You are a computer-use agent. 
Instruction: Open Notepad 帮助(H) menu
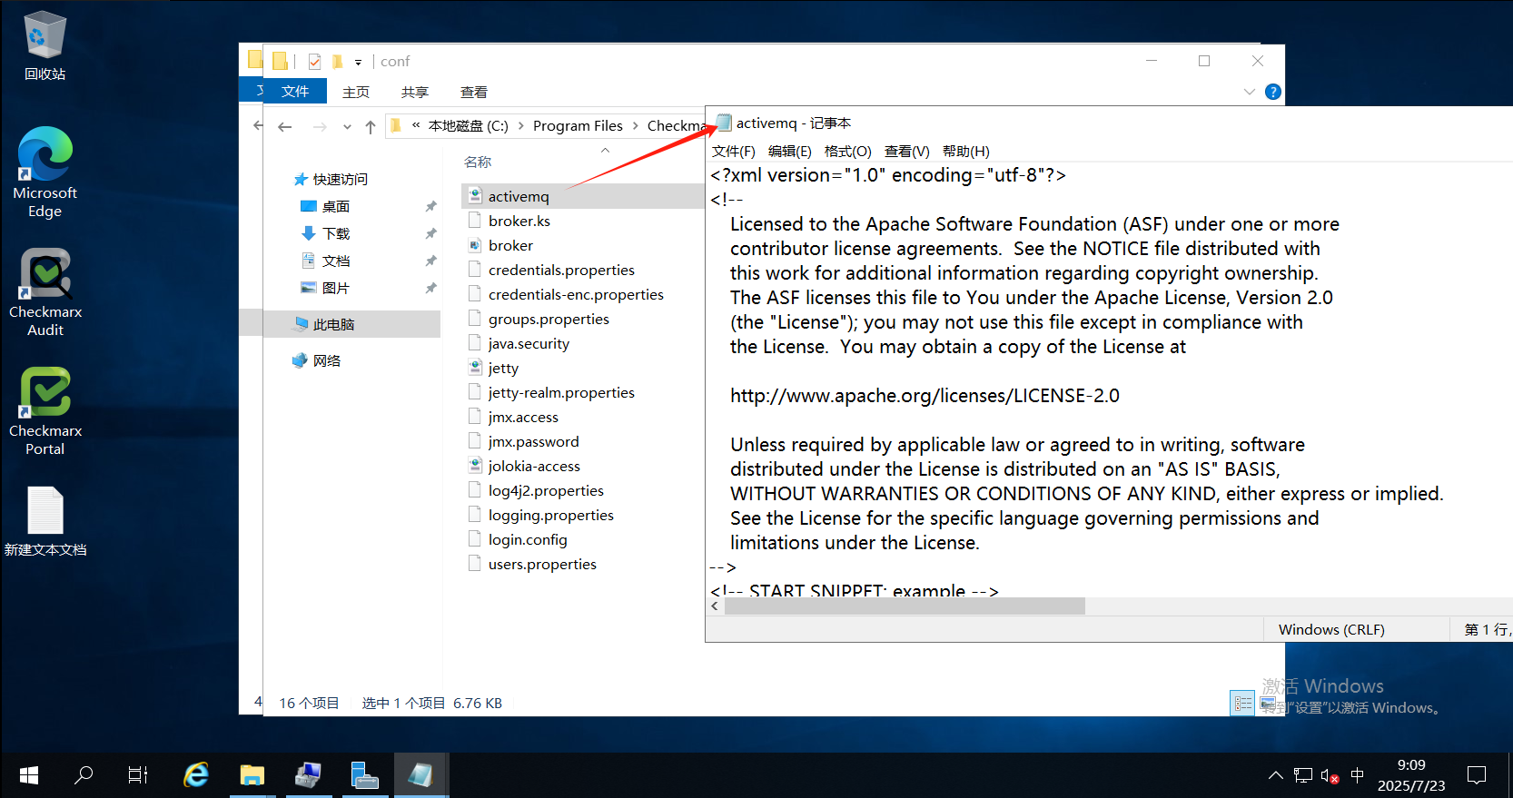pyautogui.click(x=966, y=152)
